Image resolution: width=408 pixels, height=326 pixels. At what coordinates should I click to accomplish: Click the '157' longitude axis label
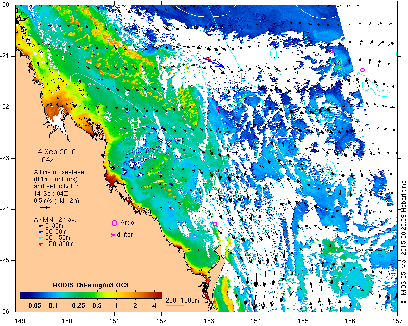point(398,321)
